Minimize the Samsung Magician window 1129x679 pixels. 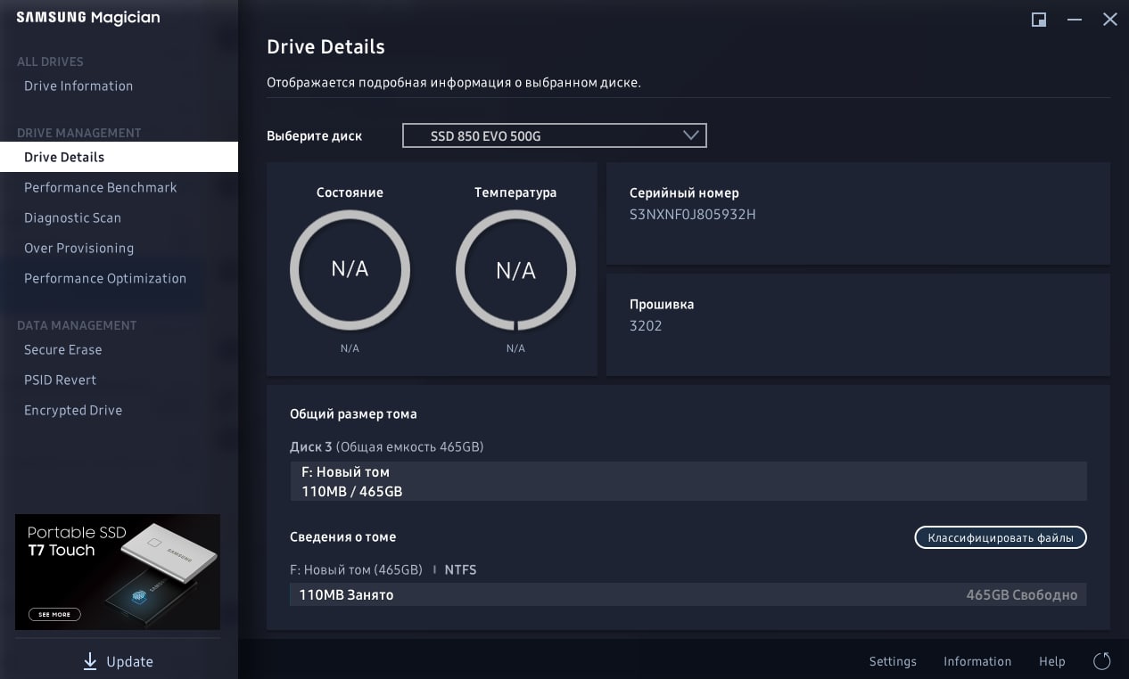pyautogui.click(x=1075, y=20)
